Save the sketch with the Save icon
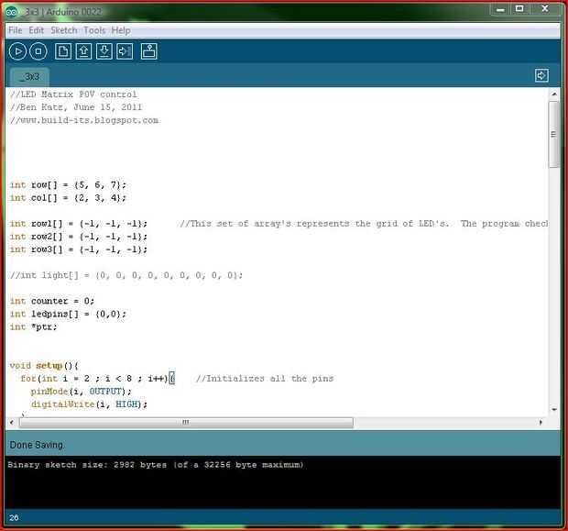The image size is (568, 531). (x=104, y=51)
